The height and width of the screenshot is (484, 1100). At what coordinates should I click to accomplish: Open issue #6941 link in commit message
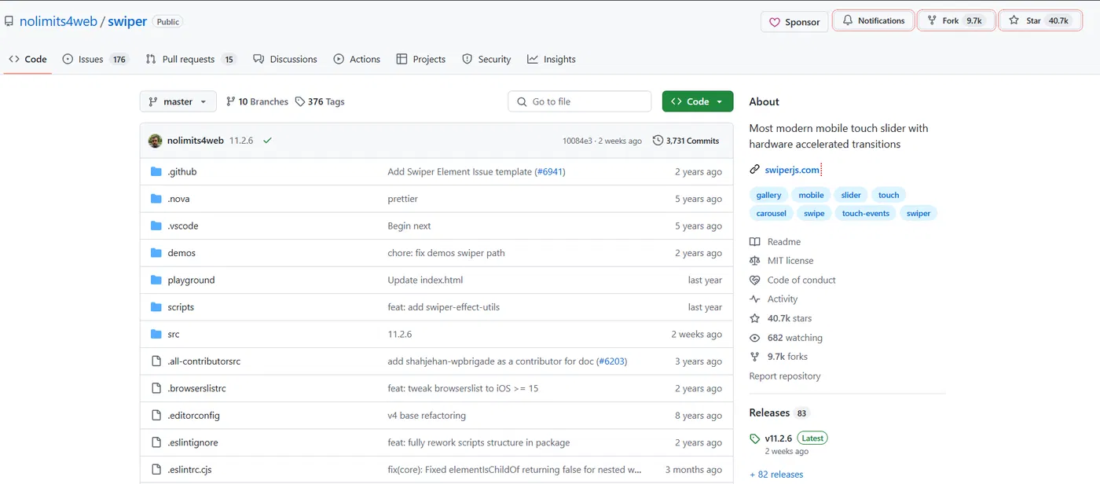click(549, 172)
